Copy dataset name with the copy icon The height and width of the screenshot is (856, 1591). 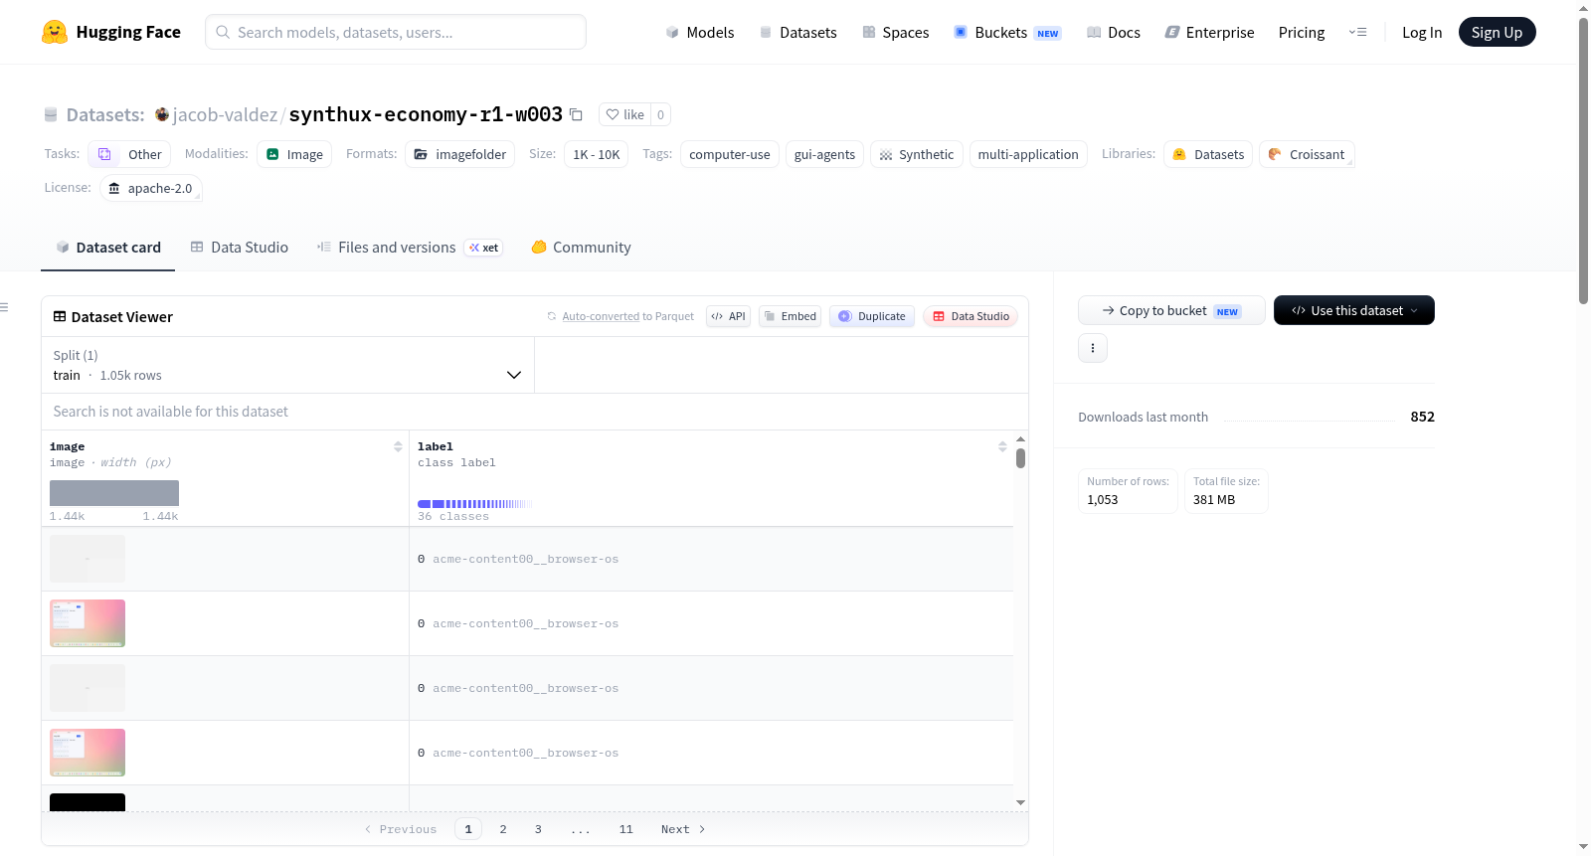tap(576, 114)
